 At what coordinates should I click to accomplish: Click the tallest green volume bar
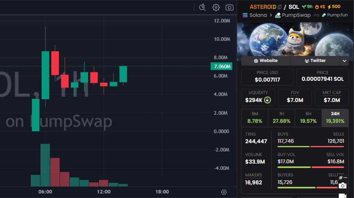tap(45, 165)
